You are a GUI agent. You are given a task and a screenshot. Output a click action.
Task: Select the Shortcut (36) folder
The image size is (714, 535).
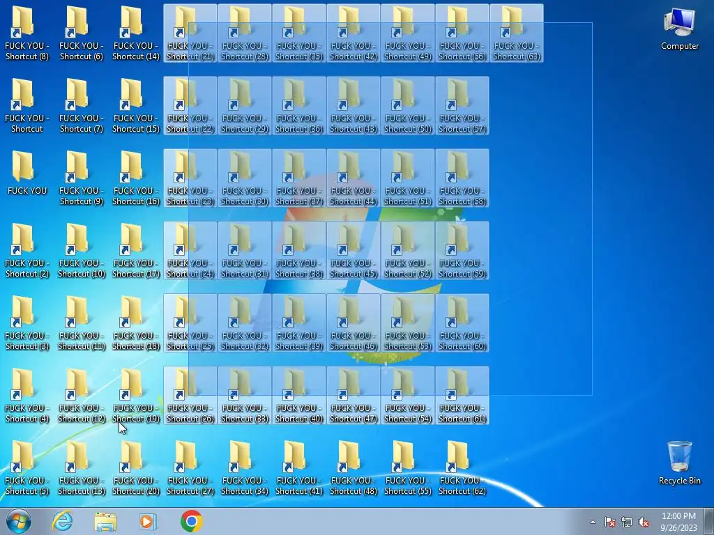pyautogui.click(x=299, y=106)
